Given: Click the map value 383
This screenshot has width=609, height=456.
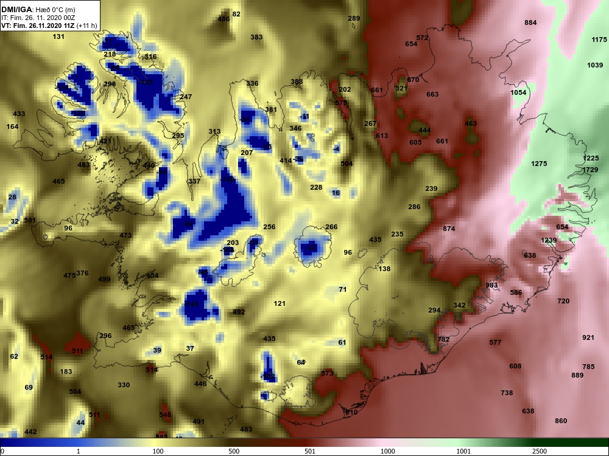Looking at the screenshot, I should pos(256,37).
